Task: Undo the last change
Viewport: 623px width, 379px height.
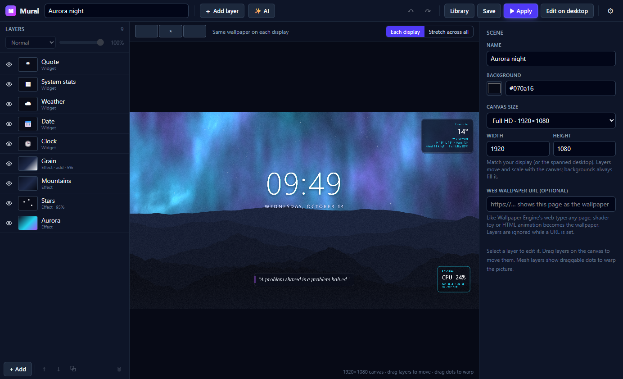Action: (x=411, y=11)
